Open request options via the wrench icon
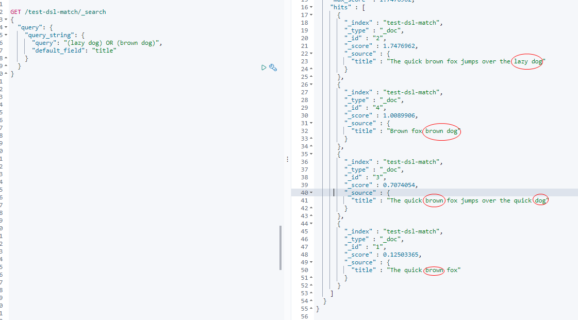This screenshot has height=320, width=578. (273, 68)
